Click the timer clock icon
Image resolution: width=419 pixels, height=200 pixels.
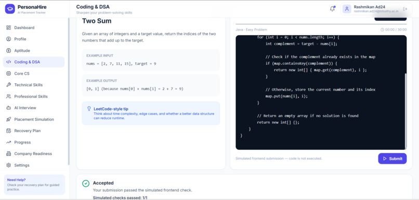pyautogui.click(x=383, y=30)
